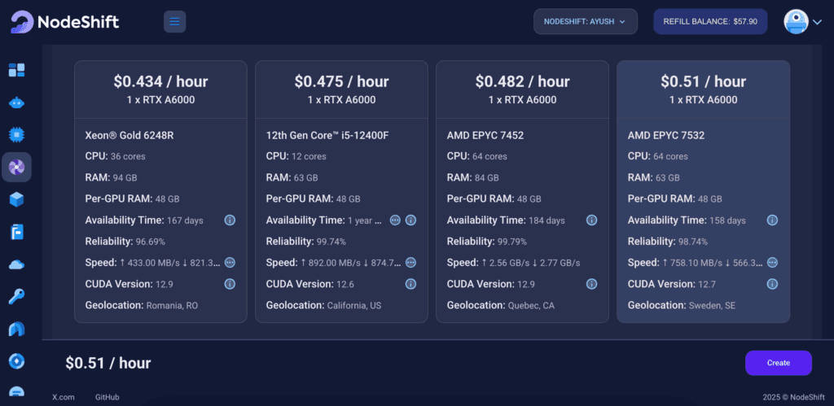834x406 pixels.
Task: Open the document file icon in sidebar
Action: pos(16,232)
